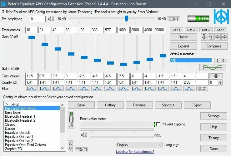Image resolution: width=231 pixels, height=156 pixels.
Task: Click the Save button
Action: coord(81,105)
